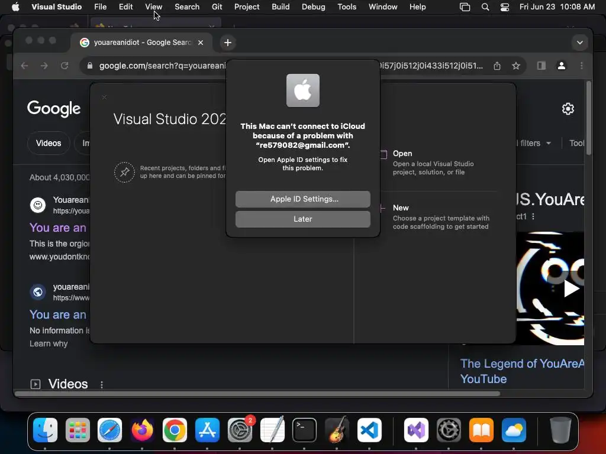
Task: Open the Project menu
Action: 247,7
